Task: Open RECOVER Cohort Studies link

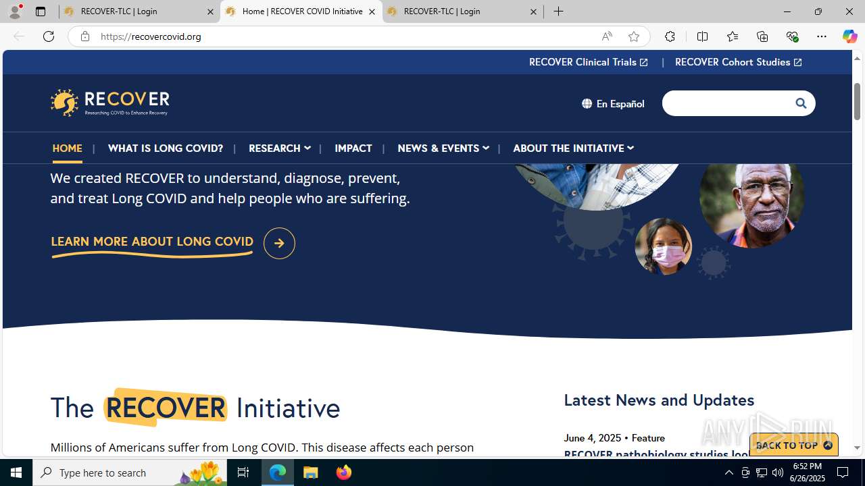Action: pyautogui.click(x=739, y=62)
